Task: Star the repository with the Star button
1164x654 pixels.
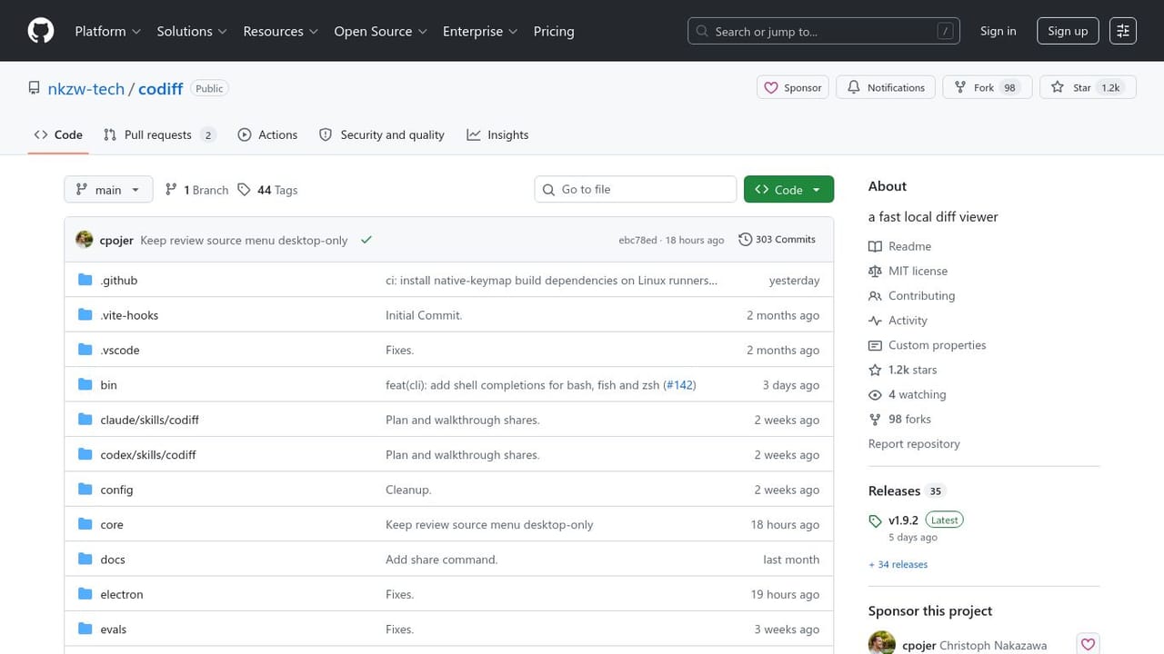Action: pos(1088,87)
